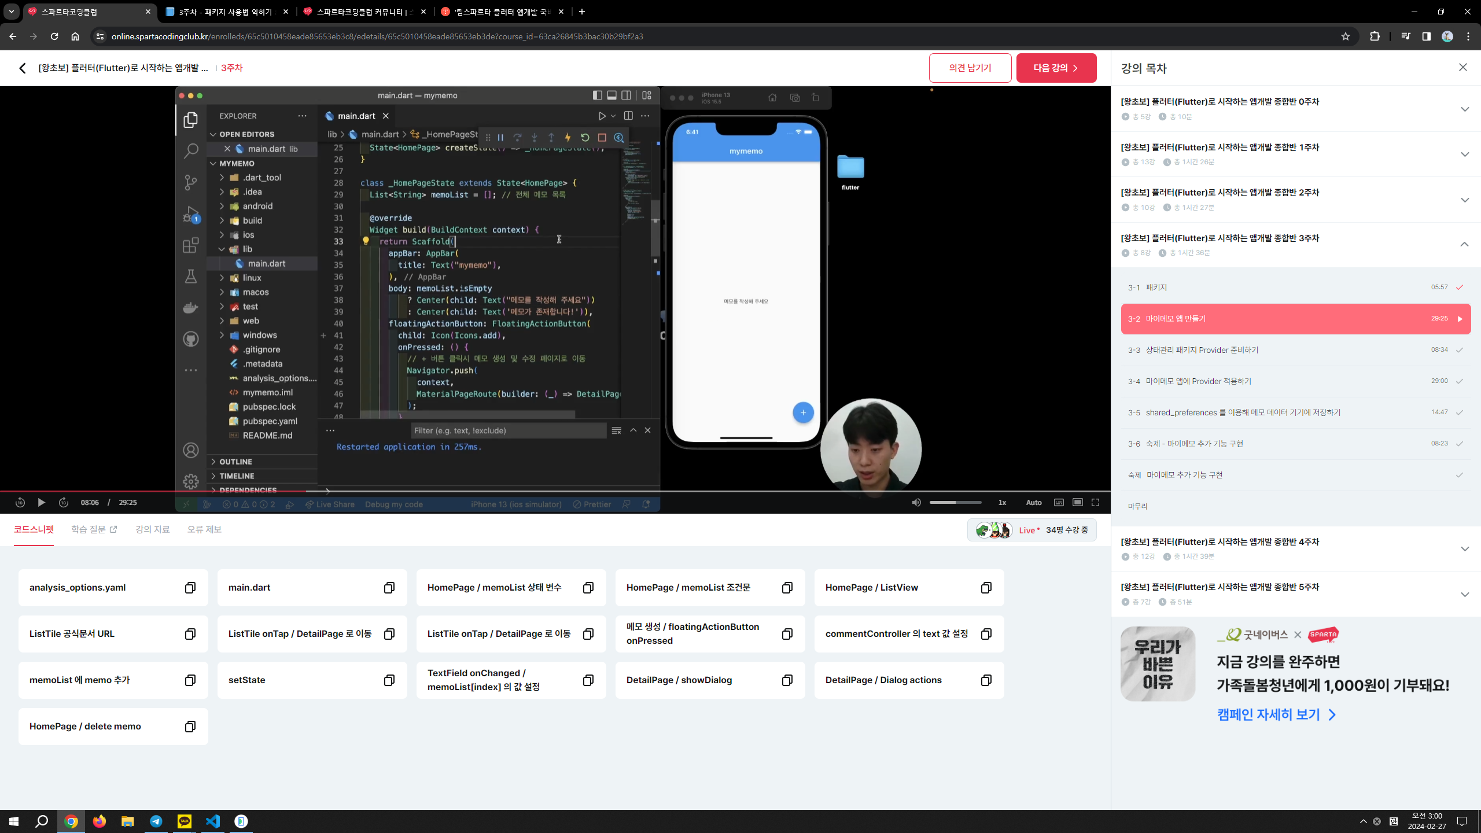
Task: Click the 의견 남기기 button
Action: [970, 68]
